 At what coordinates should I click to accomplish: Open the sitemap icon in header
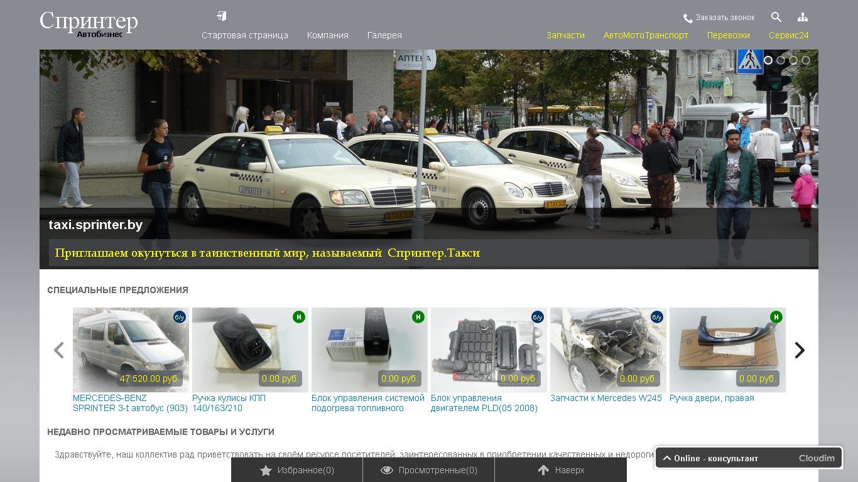[x=803, y=17]
